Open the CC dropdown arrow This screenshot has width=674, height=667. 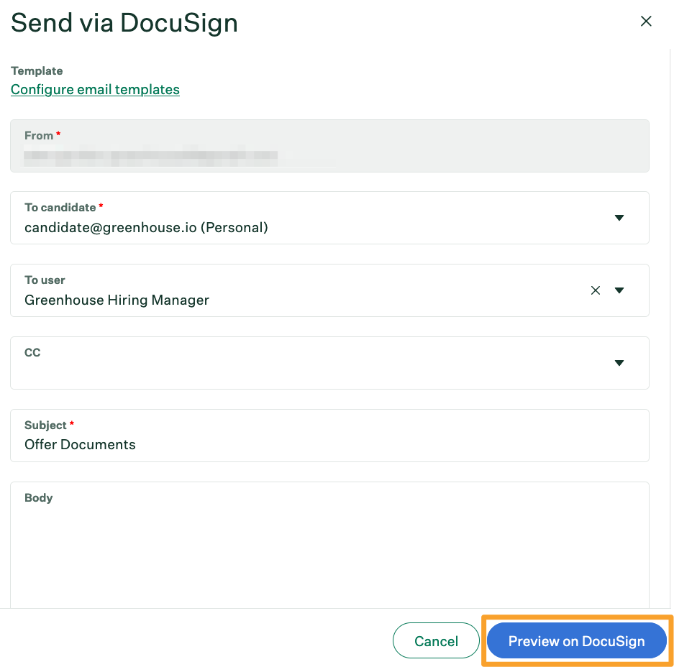point(619,363)
